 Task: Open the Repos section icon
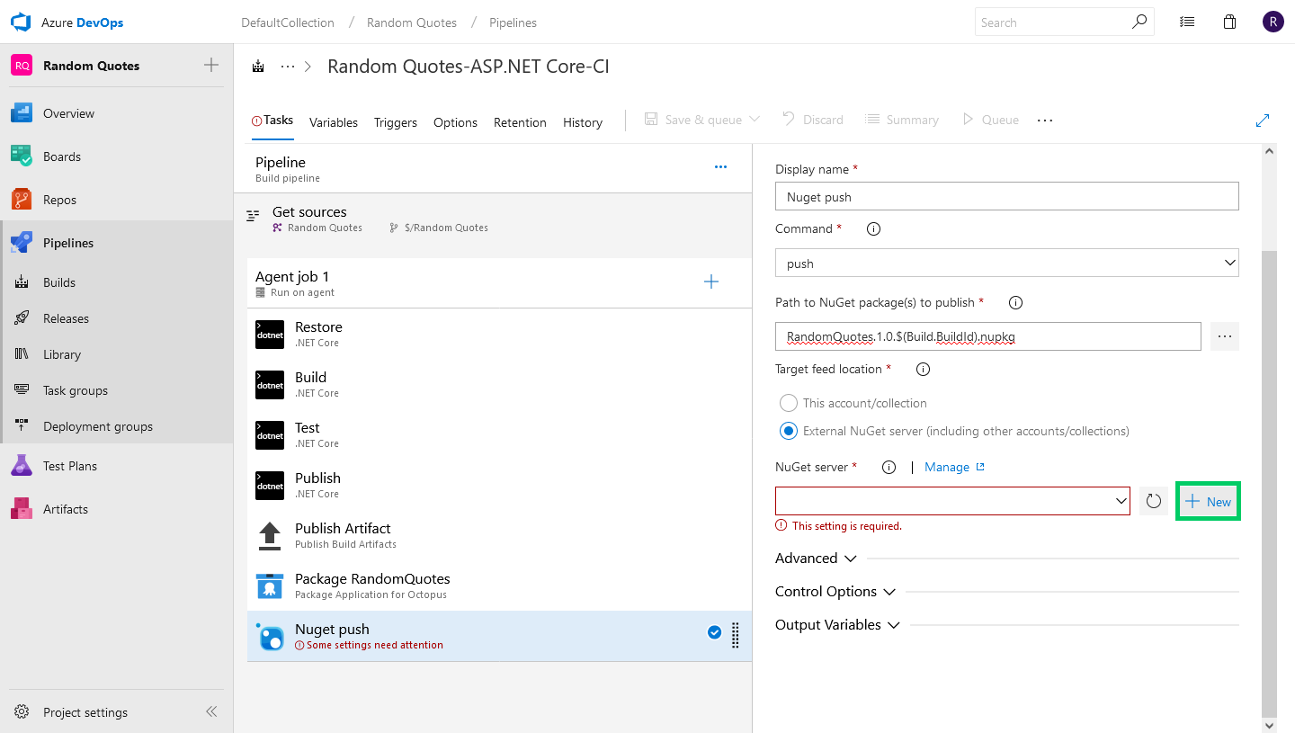pos(22,200)
